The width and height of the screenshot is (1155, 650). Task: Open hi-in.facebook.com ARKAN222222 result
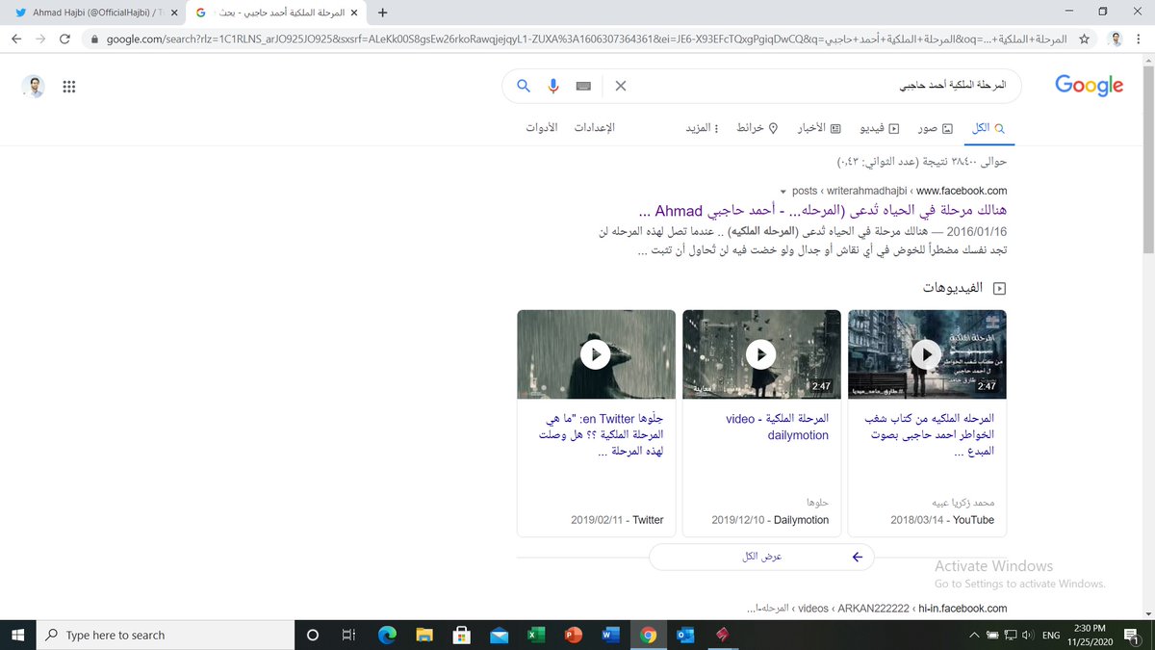(877, 609)
